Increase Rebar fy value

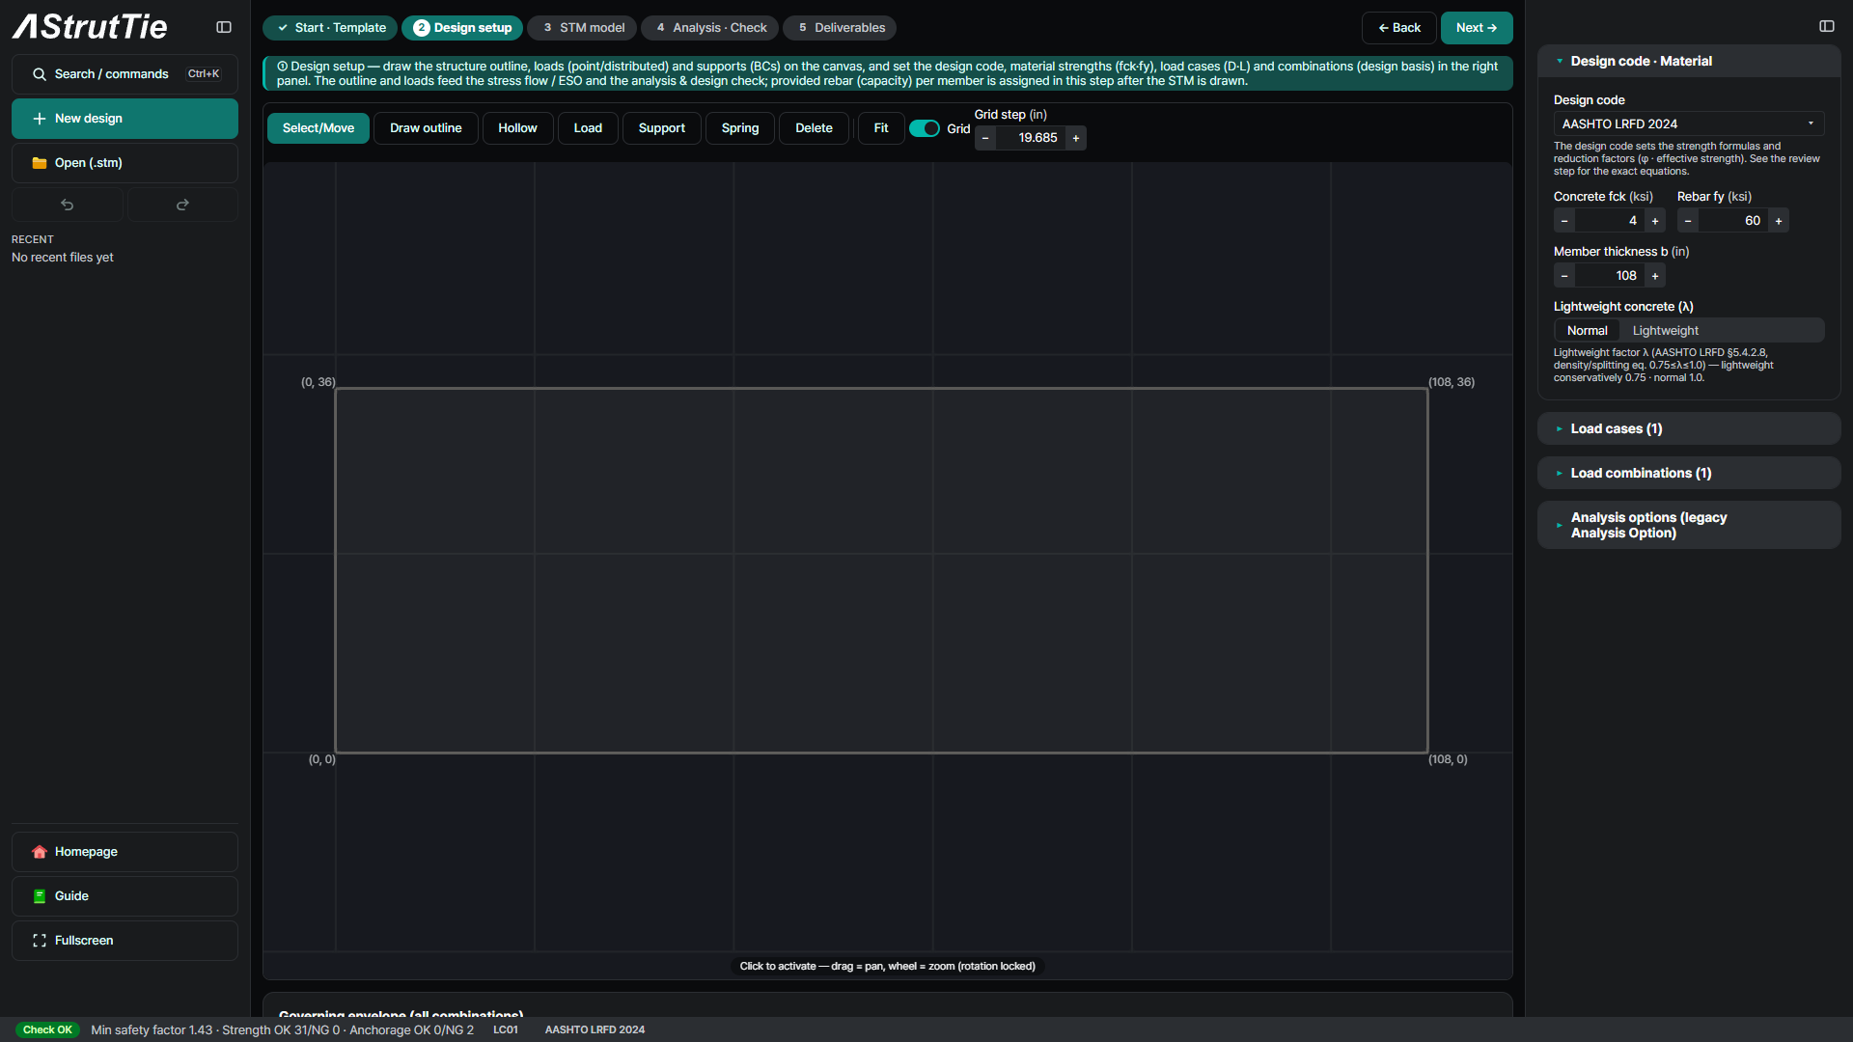[x=1779, y=221]
